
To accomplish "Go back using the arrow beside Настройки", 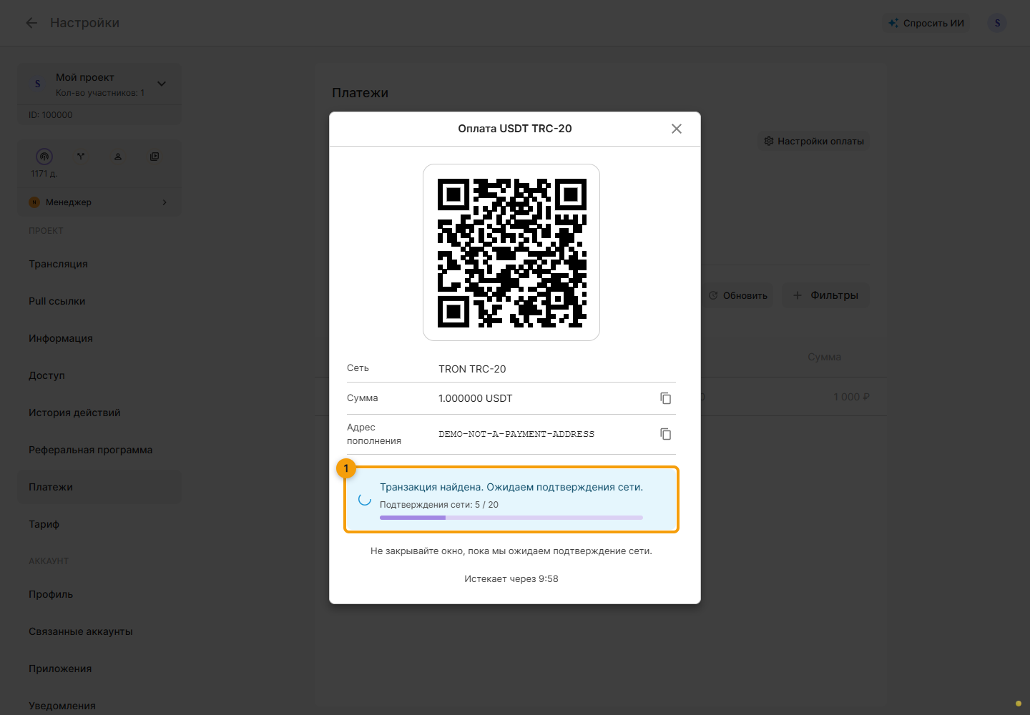I will pyautogui.click(x=31, y=23).
